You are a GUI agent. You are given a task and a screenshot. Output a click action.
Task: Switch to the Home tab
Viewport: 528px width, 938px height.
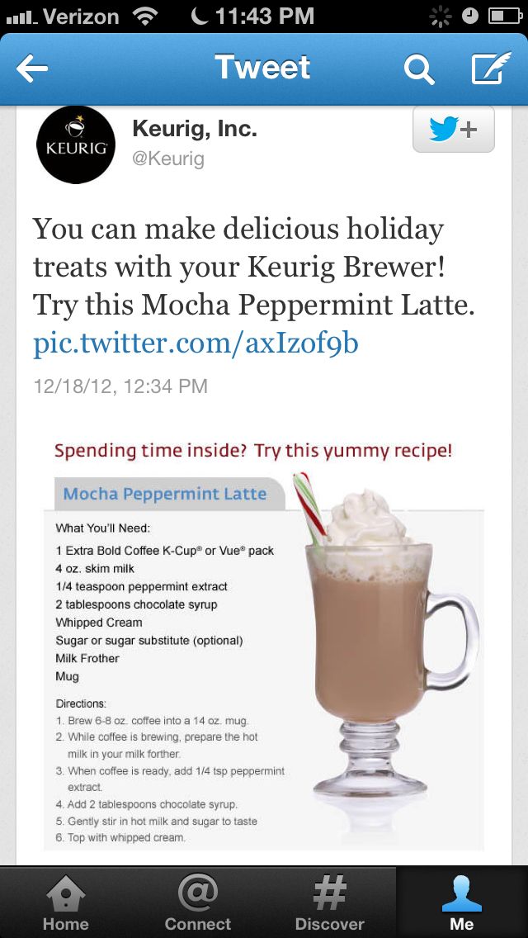(x=66, y=902)
